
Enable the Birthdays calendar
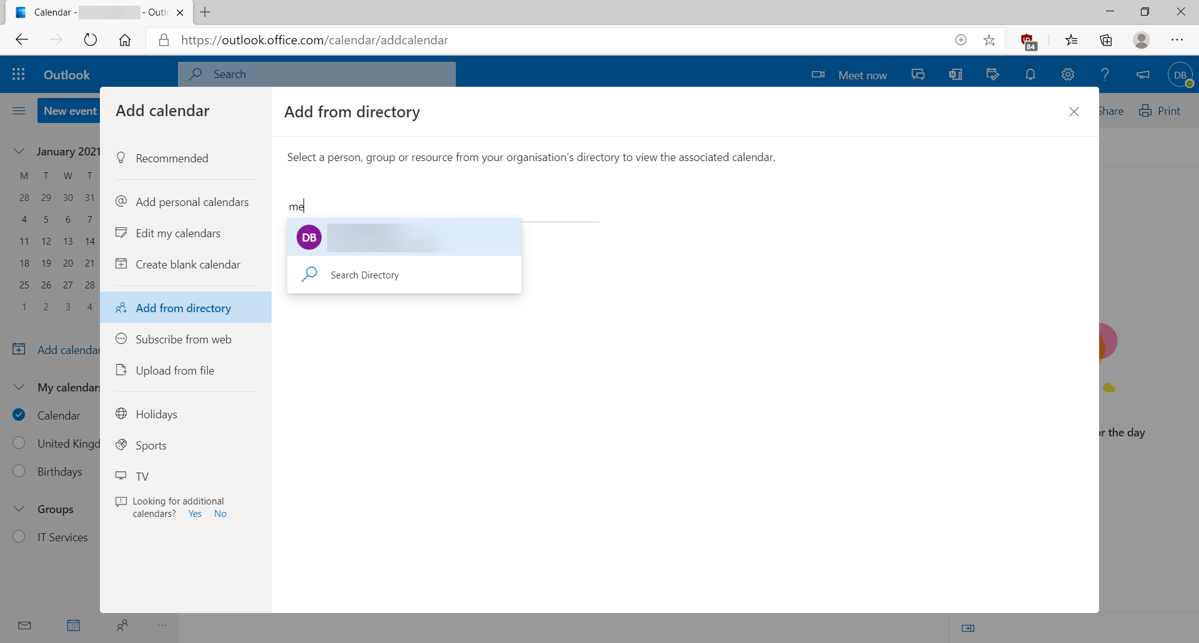[x=19, y=471]
